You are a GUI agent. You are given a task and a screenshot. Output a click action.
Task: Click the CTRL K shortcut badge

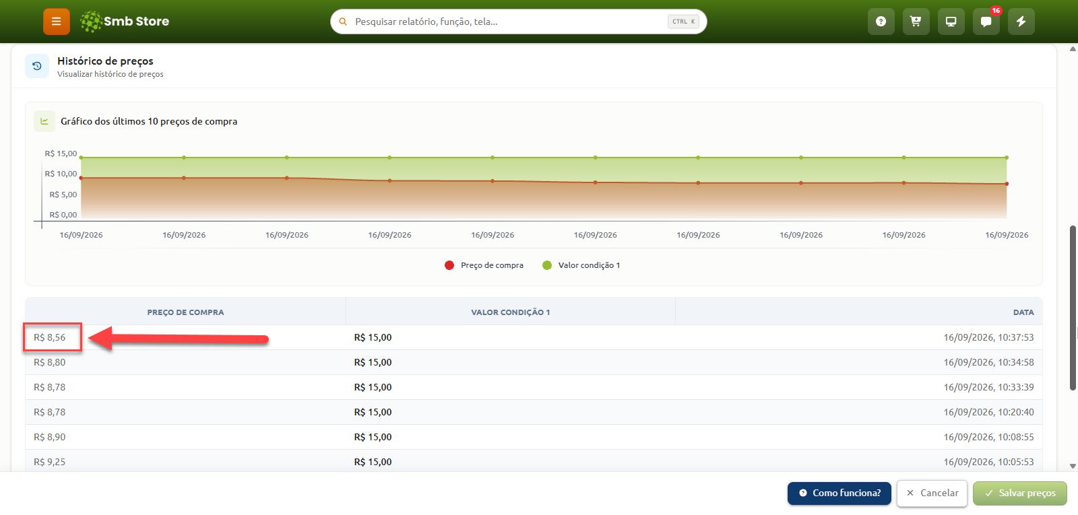pyautogui.click(x=683, y=22)
